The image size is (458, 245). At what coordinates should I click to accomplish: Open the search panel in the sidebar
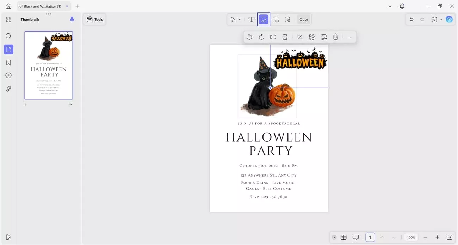[x=8, y=36]
